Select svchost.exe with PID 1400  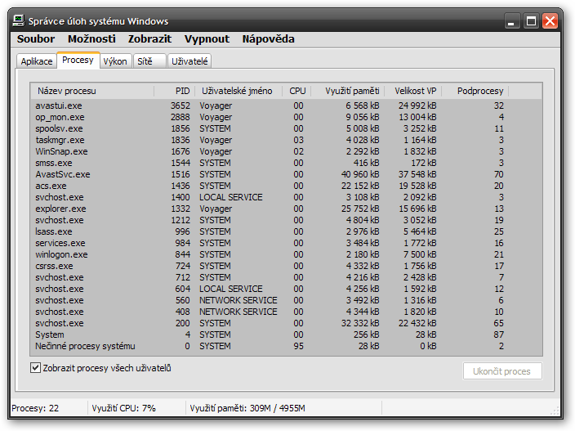pyautogui.click(x=286, y=197)
